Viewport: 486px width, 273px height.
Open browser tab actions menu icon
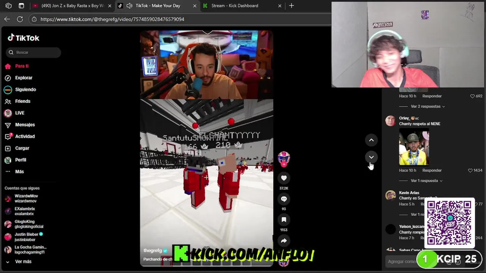point(21,6)
